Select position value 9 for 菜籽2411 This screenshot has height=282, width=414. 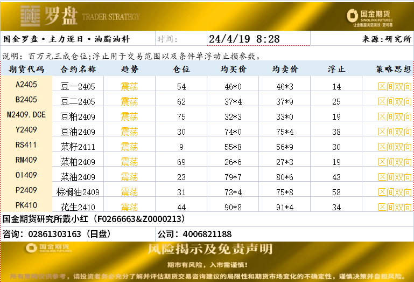pyautogui.click(x=181, y=147)
